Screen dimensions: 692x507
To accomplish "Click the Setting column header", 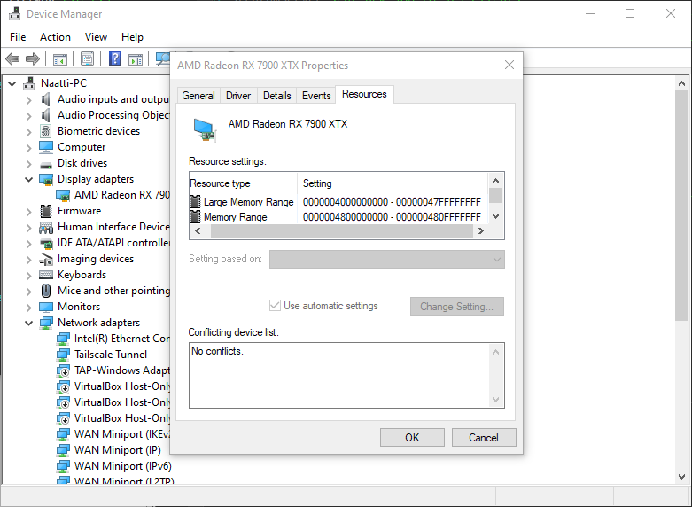I will [x=393, y=183].
